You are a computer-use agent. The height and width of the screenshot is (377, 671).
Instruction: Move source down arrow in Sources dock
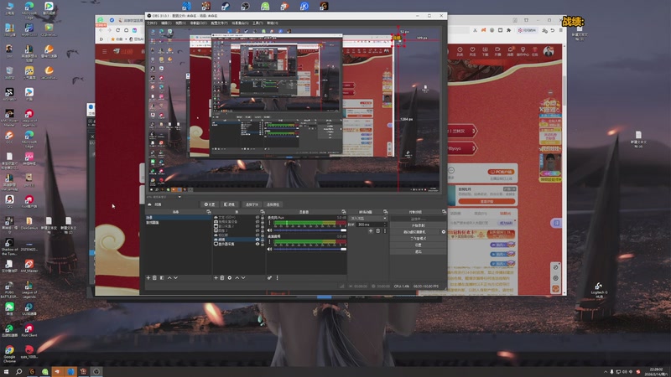coord(243,278)
